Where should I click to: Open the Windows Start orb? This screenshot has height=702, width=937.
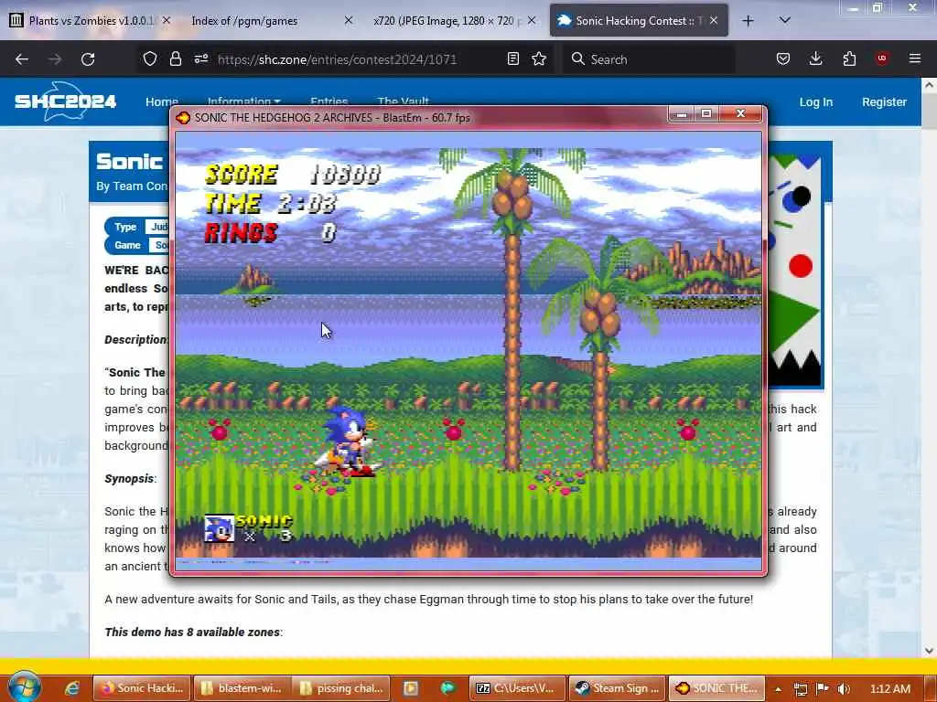[x=24, y=687]
